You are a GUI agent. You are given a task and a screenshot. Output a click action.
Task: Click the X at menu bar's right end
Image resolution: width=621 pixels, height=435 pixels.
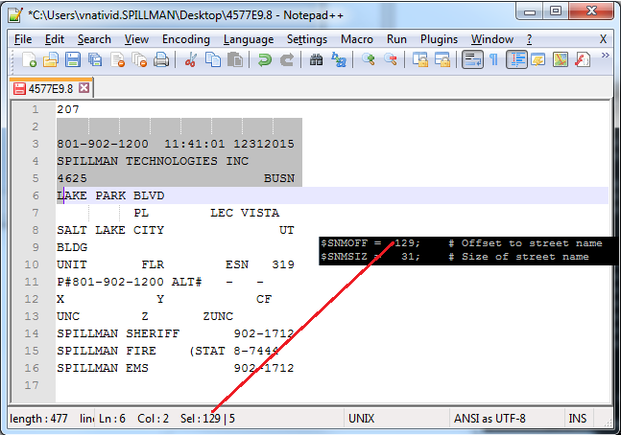(x=603, y=39)
